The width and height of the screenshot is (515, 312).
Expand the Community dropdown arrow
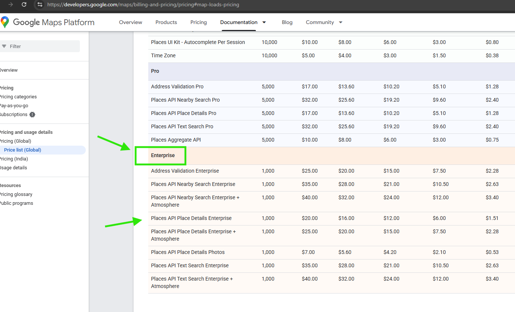(340, 22)
